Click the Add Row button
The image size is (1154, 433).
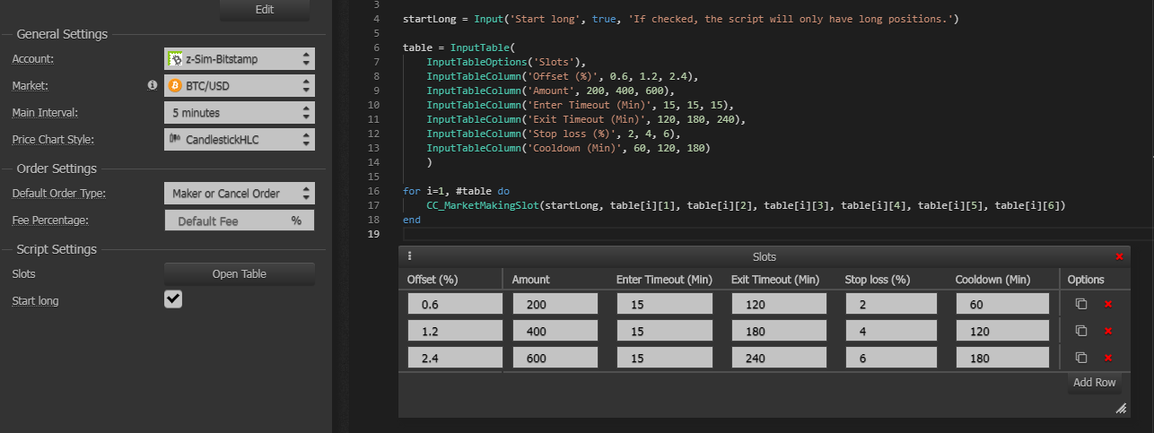click(1095, 383)
